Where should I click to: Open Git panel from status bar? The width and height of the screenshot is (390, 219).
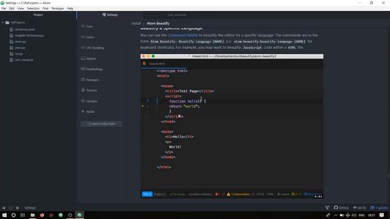tap(360, 207)
